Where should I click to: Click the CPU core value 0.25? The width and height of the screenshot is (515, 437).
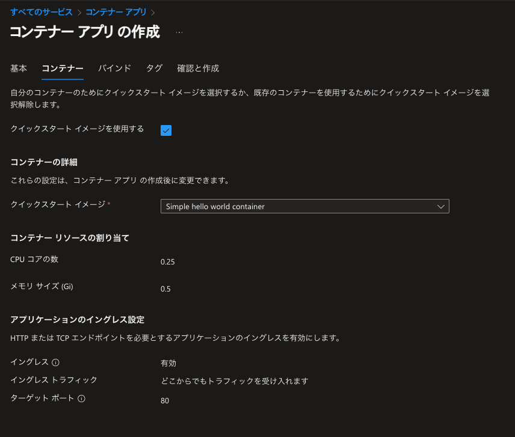click(x=167, y=262)
